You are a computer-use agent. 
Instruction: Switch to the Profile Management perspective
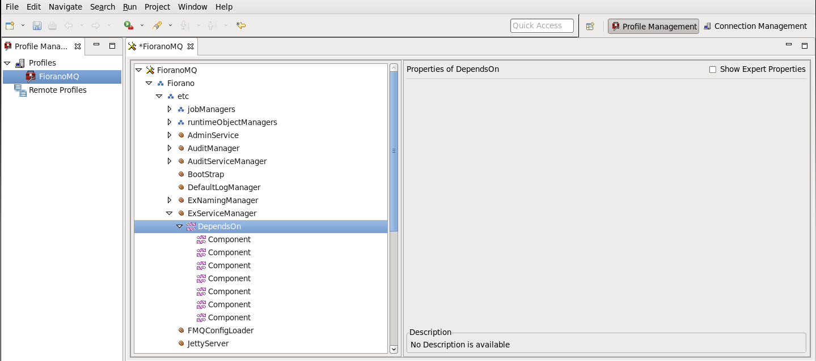[653, 26]
